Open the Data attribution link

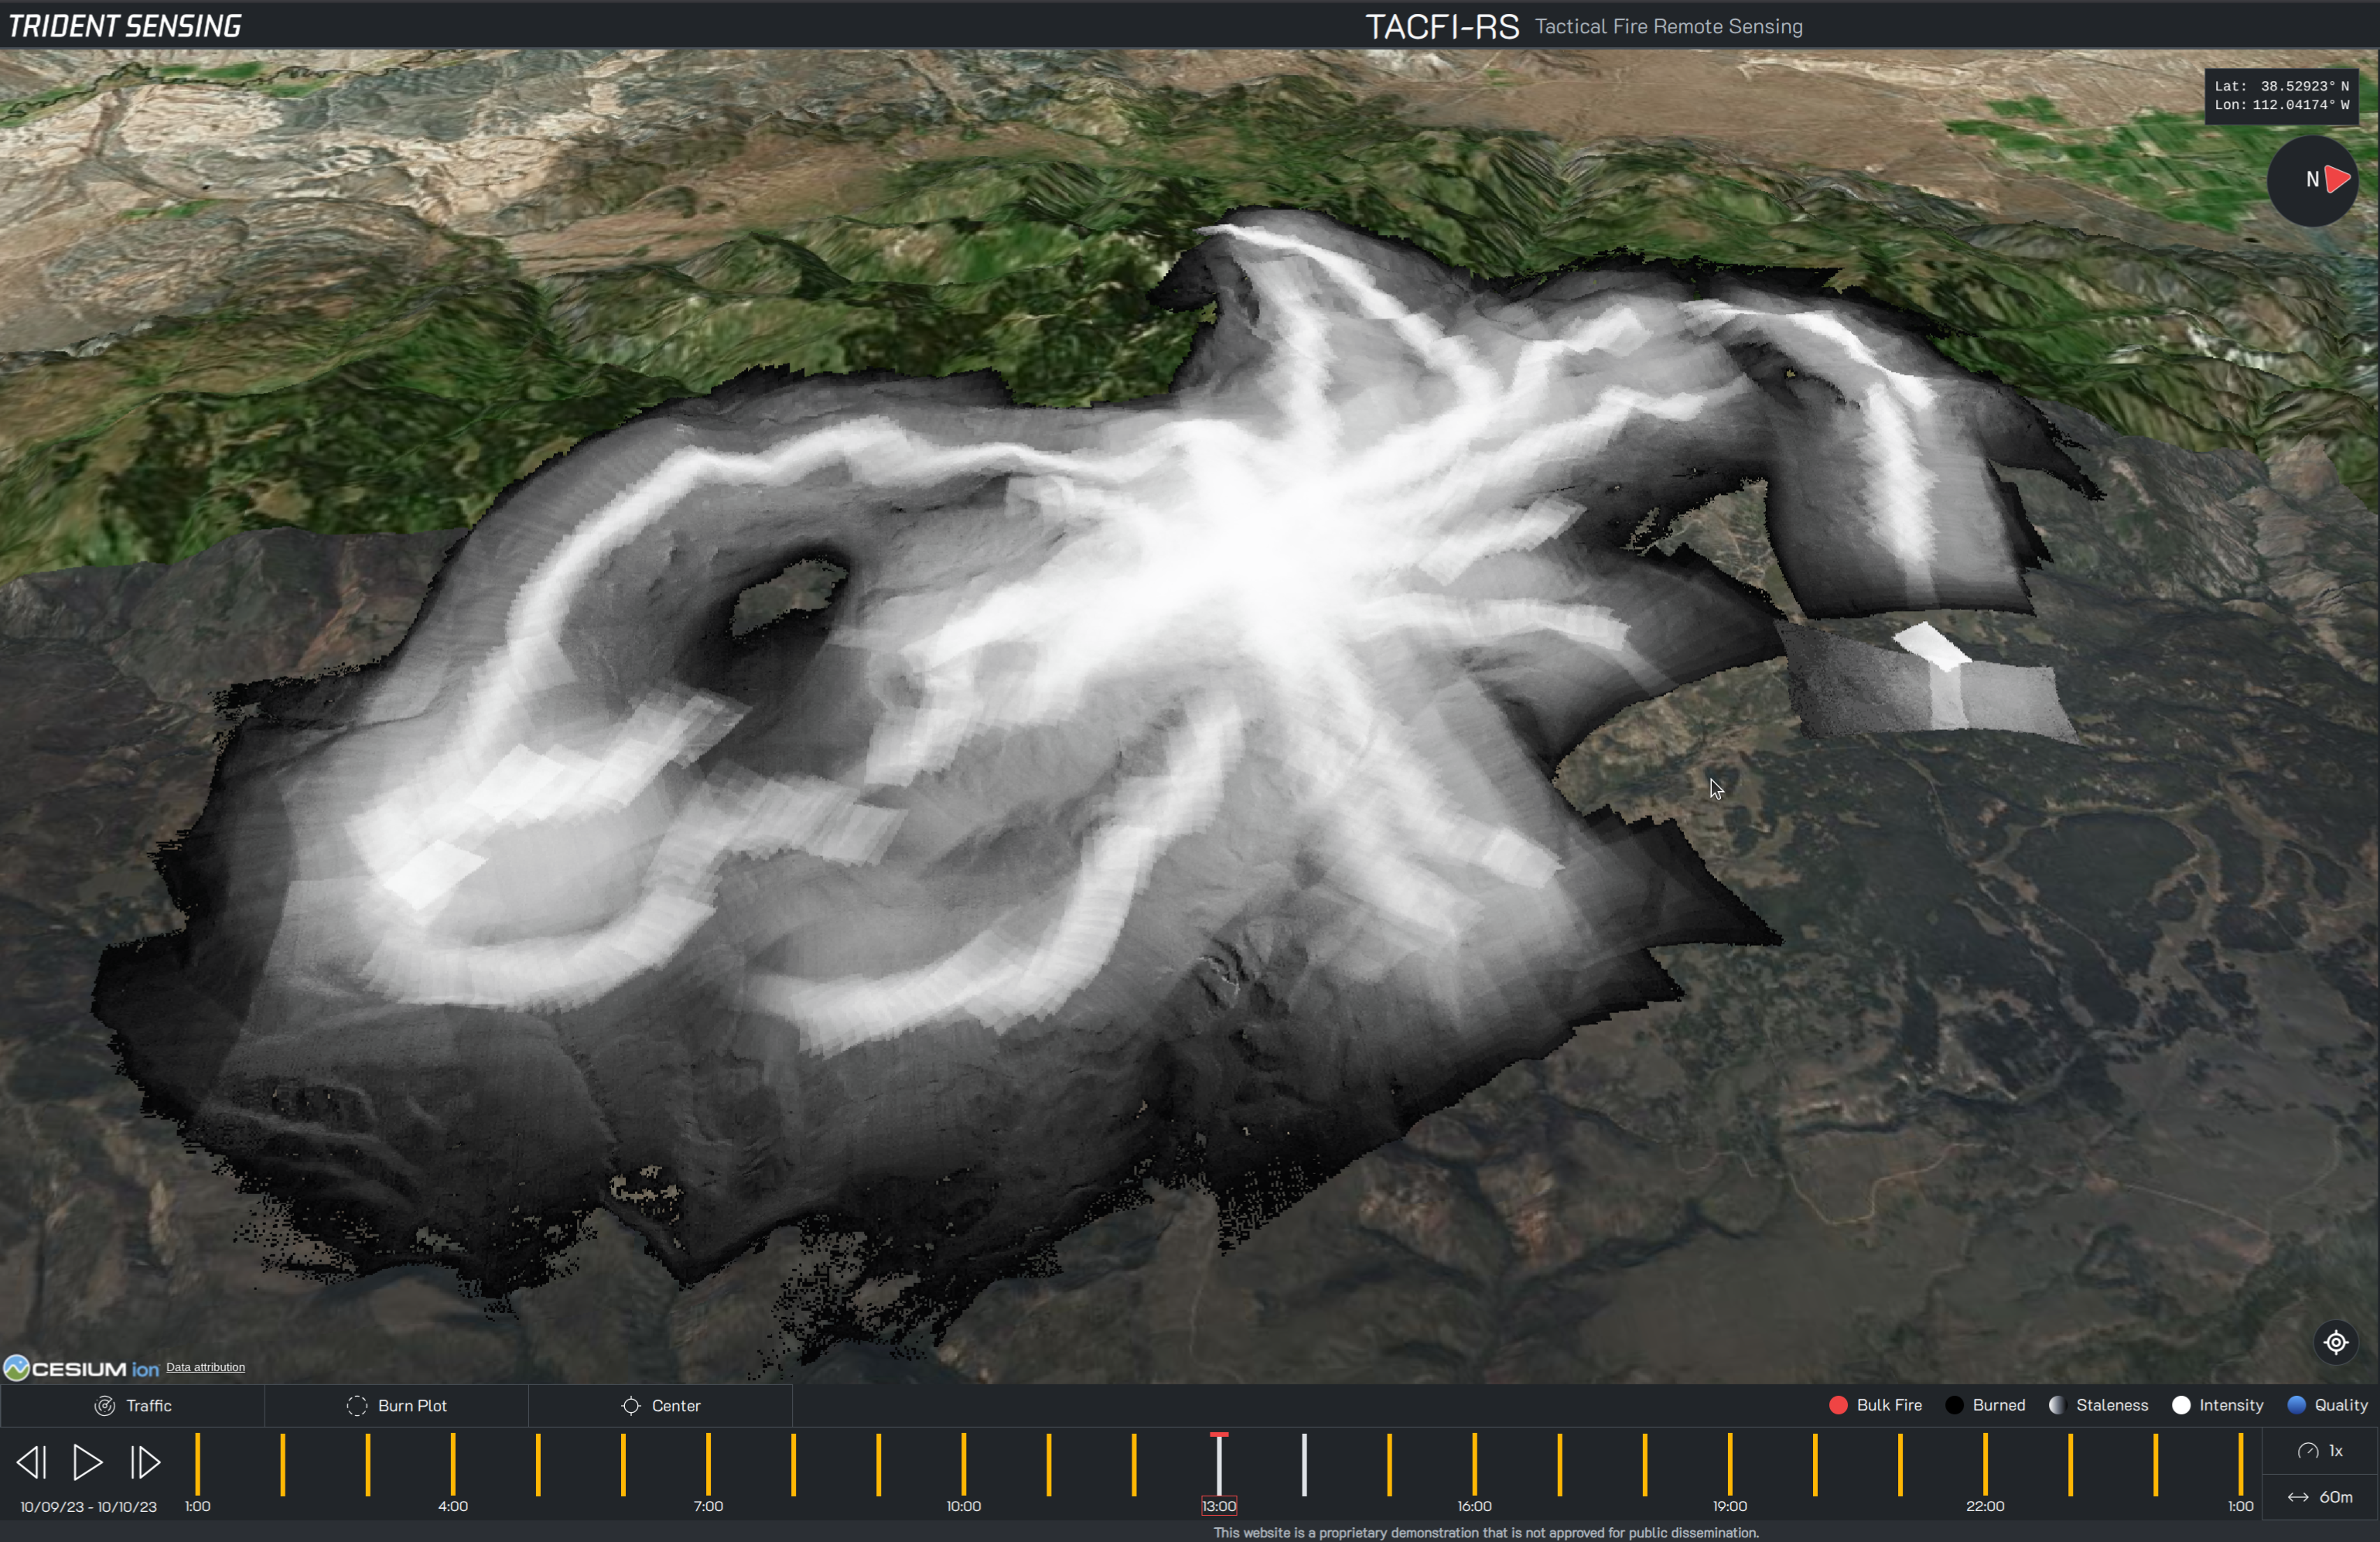205,1367
